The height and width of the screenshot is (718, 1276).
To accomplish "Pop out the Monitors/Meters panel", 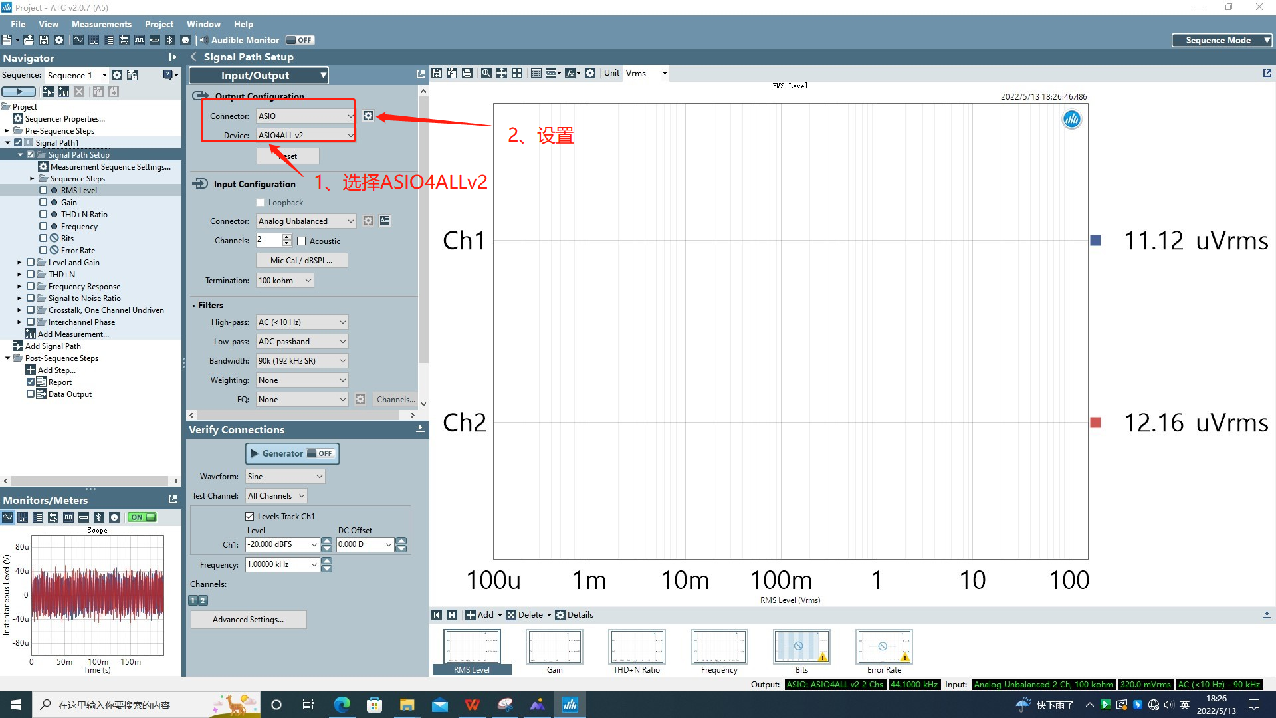I will click(173, 499).
